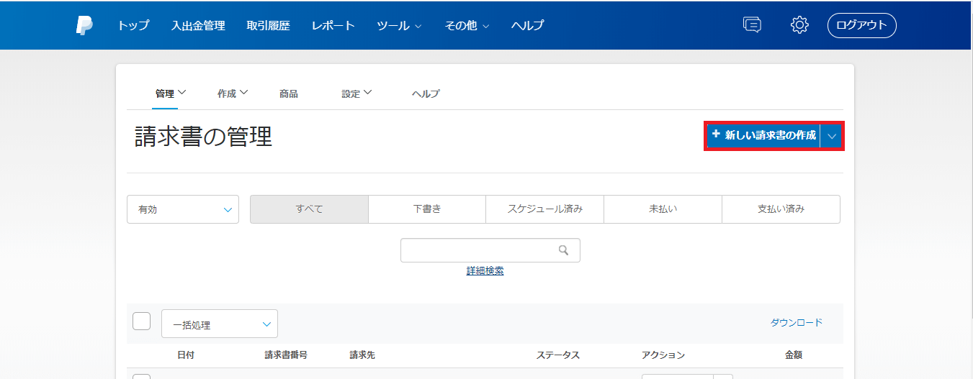Screen dimensions: 973x379
Task: Click into the invoice search field
Action: click(479, 250)
